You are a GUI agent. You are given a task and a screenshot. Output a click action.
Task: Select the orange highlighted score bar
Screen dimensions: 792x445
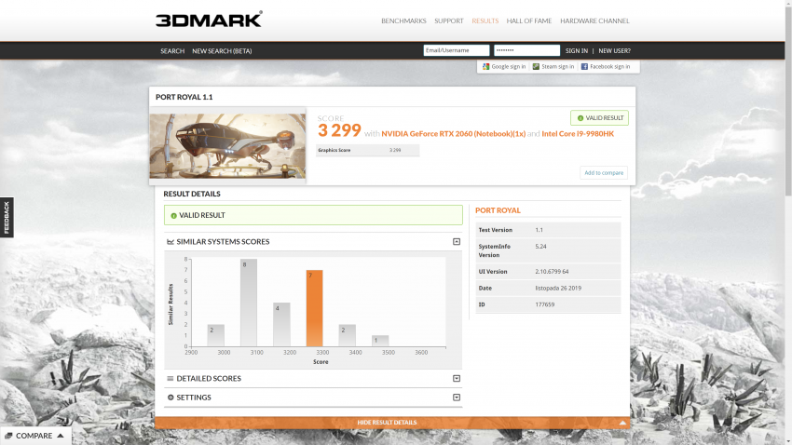pyautogui.click(x=315, y=308)
